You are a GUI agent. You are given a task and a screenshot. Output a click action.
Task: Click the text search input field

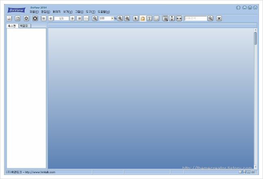click(196, 18)
